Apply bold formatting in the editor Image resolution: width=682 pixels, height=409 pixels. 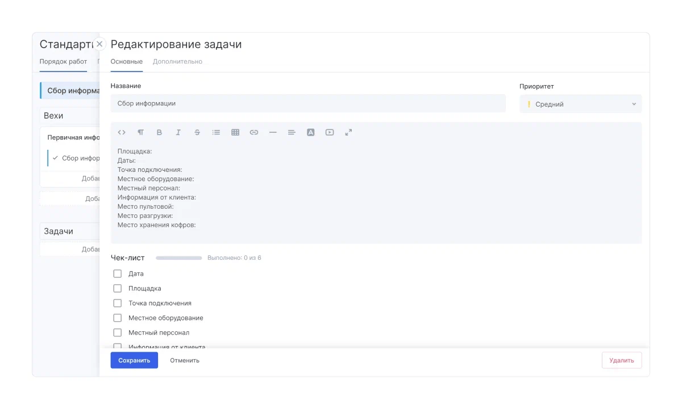click(159, 132)
